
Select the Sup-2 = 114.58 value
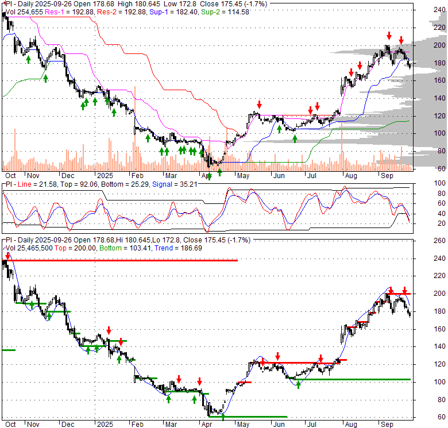click(x=225, y=12)
